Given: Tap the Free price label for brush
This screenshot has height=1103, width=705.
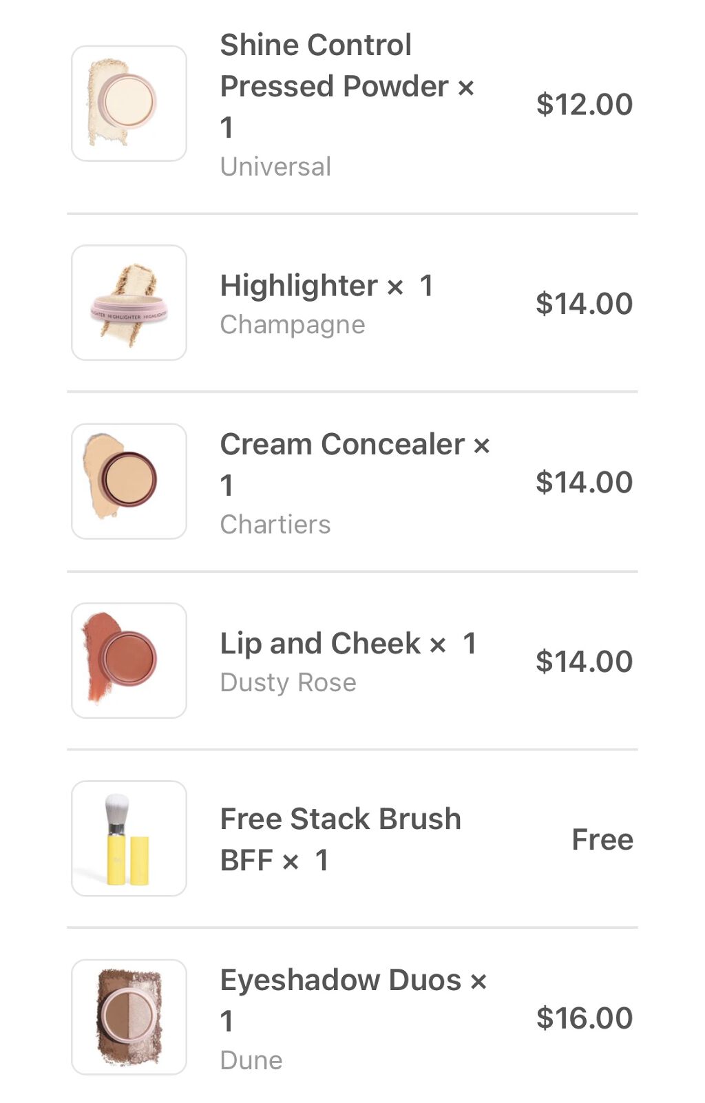Looking at the screenshot, I should (602, 839).
